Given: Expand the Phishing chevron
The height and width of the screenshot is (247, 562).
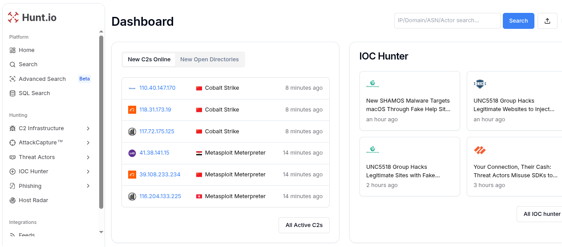Looking at the screenshot, I should pyautogui.click(x=88, y=186).
